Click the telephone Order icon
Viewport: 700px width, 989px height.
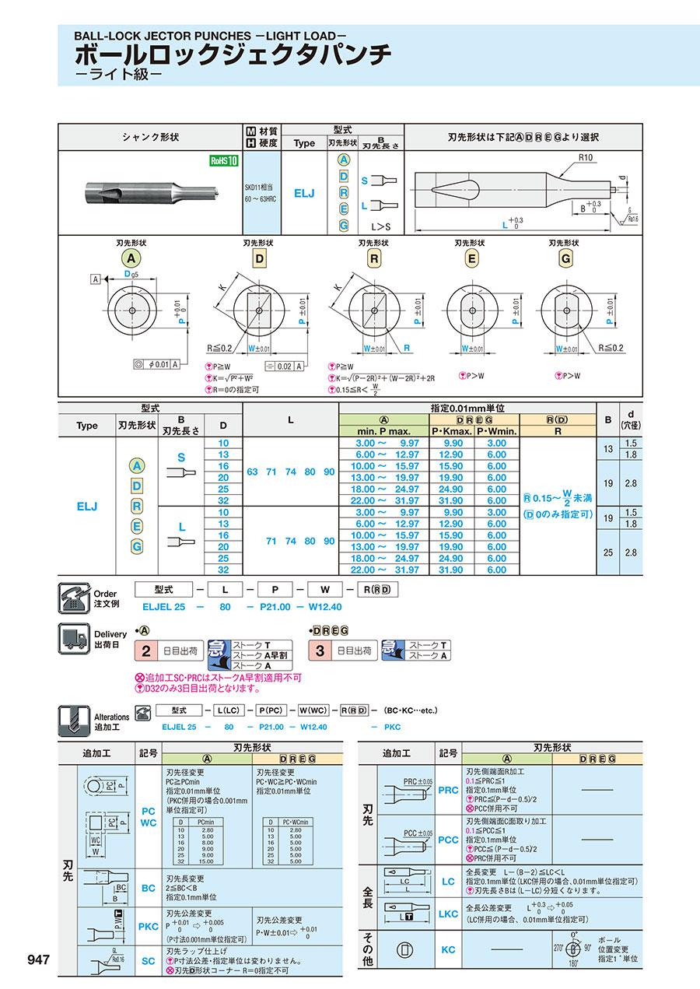75,598
